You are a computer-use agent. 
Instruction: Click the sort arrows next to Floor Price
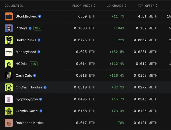click(x=95, y=6)
